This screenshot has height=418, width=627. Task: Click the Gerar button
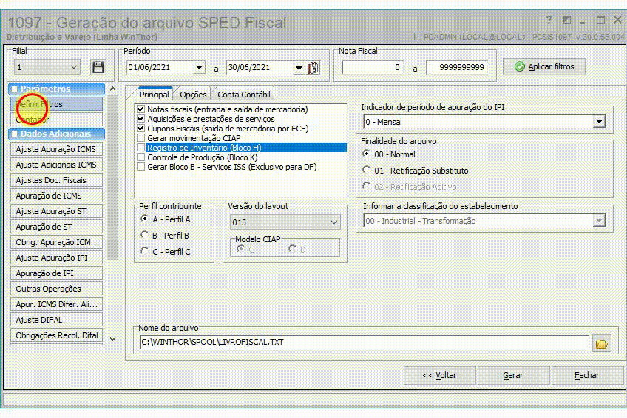[513, 375]
